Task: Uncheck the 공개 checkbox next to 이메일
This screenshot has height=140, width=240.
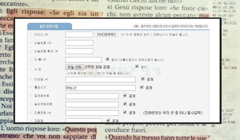Action: point(143,79)
